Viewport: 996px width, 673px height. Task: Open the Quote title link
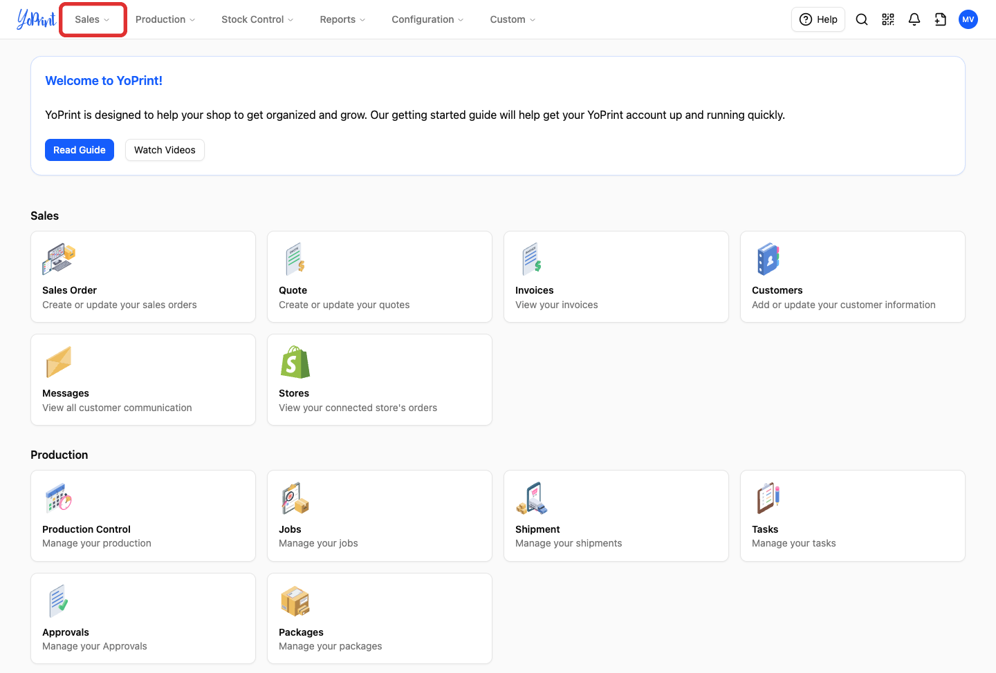point(293,290)
